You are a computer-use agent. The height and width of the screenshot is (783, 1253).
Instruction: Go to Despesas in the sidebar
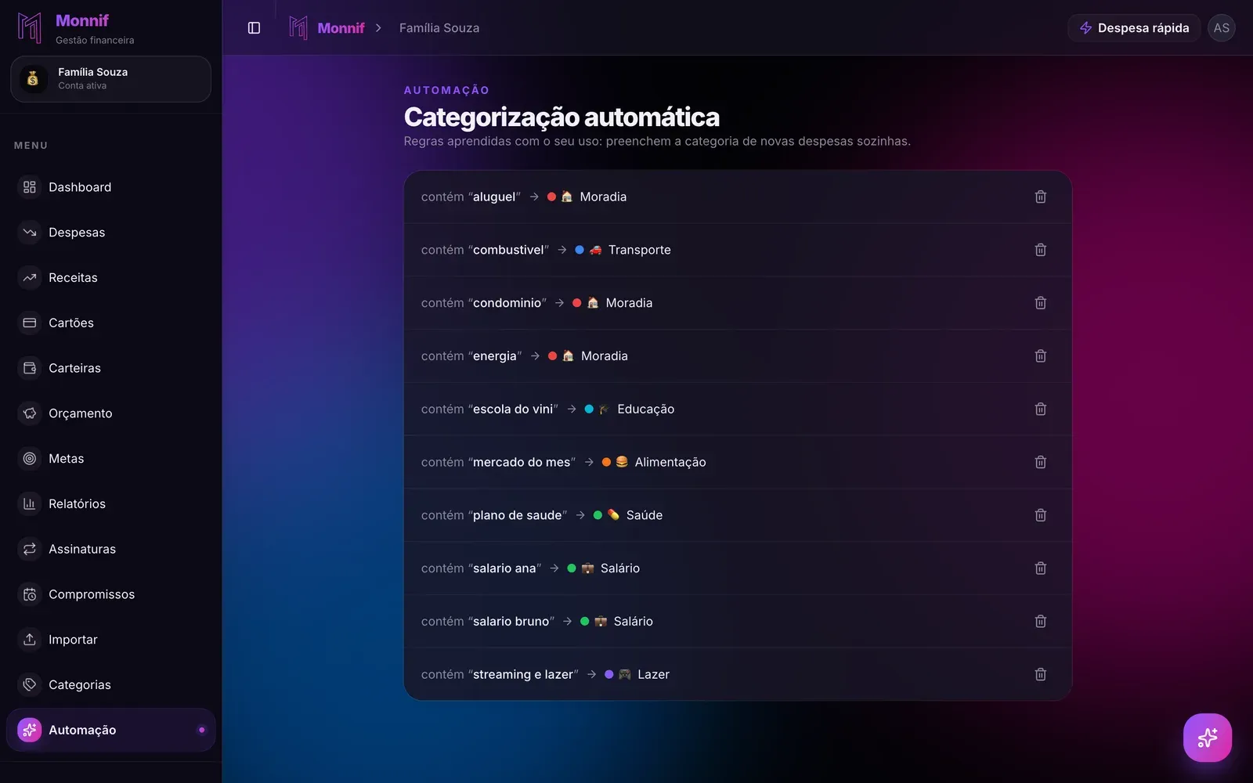point(110,233)
